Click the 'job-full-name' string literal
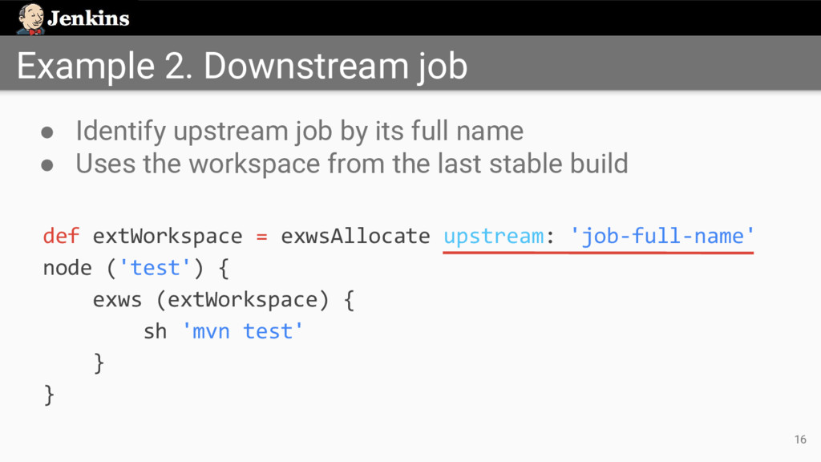 (x=661, y=236)
